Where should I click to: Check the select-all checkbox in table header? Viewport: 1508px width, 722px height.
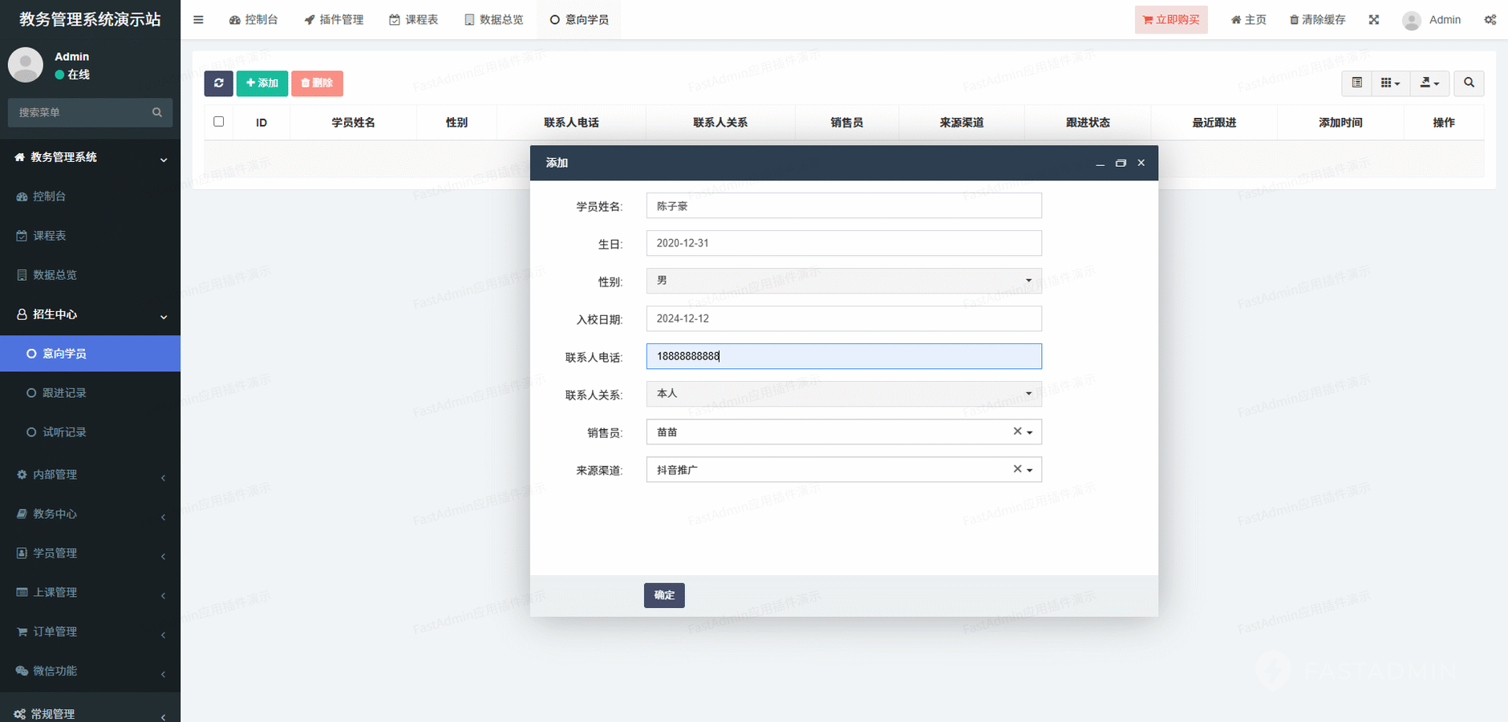pyautogui.click(x=218, y=122)
